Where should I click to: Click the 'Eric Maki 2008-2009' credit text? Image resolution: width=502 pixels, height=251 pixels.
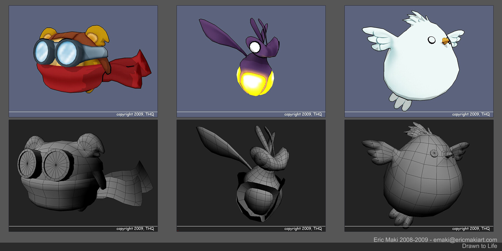(400, 240)
